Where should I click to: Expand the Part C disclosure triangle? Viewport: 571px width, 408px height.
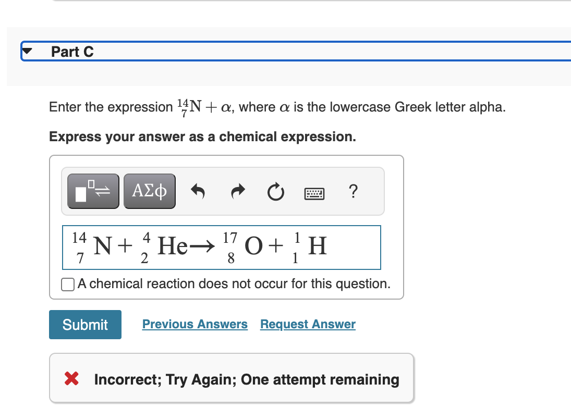click(26, 51)
